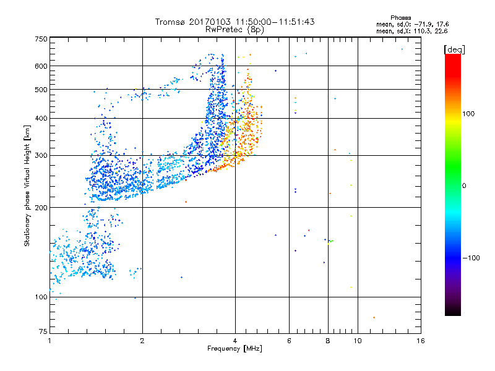
Task: Click the y-axis '500' tick label
Action: (x=41, y=90)
